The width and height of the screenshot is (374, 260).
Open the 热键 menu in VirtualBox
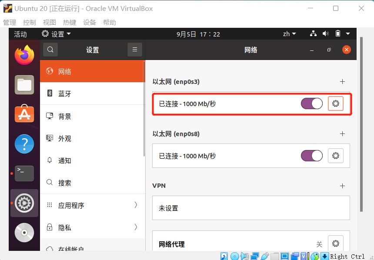[x=70, y=23]
